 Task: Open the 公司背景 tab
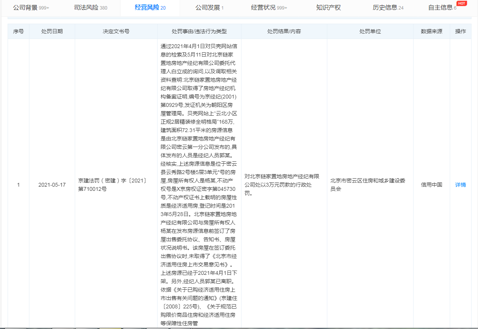click(x=31, y=8)
